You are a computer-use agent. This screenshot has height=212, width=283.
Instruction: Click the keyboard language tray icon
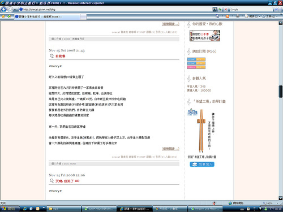[x=242, y=209]
